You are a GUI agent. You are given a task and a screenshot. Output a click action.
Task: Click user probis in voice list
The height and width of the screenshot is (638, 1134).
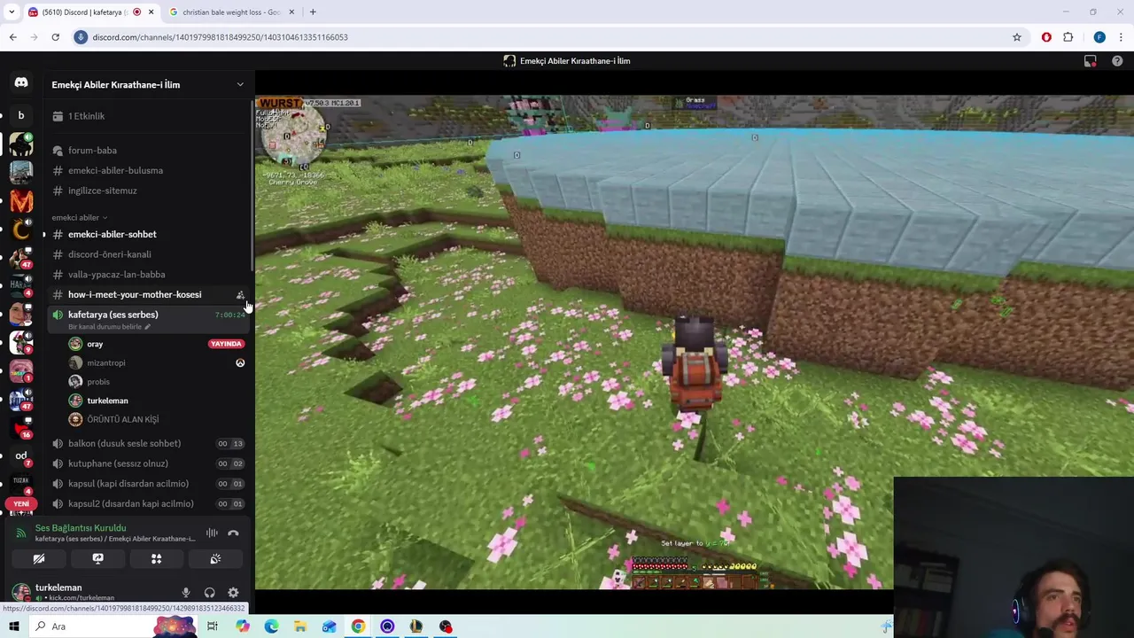click(98, 382)
